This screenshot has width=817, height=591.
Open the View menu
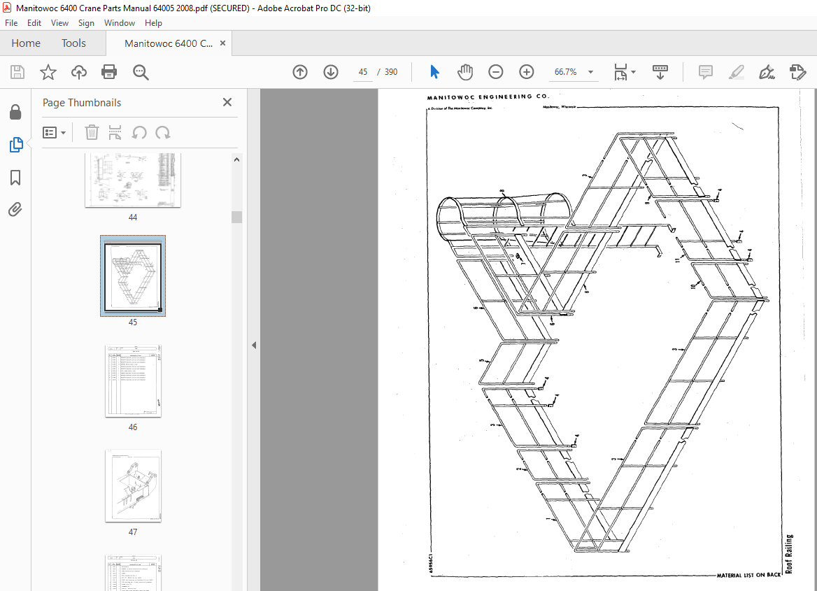pos(59,22)
